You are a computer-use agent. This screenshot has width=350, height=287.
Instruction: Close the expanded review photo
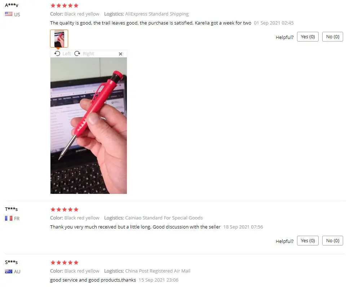click(120, 54)
